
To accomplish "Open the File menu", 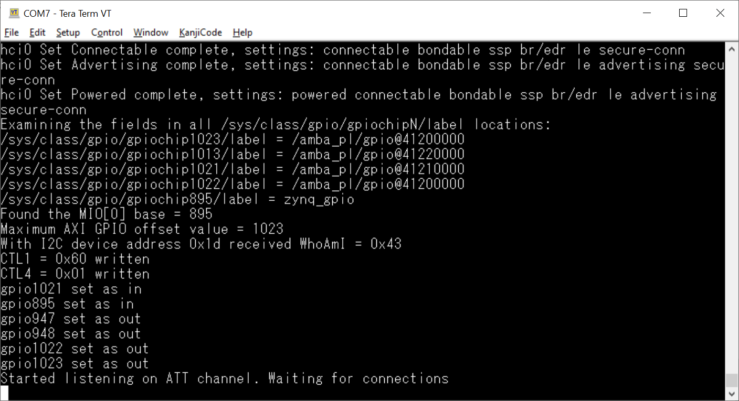I will (x=12, y=32).
